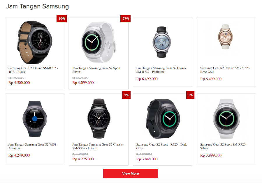Click the View More button
The image size is (262, 183).
130,173
